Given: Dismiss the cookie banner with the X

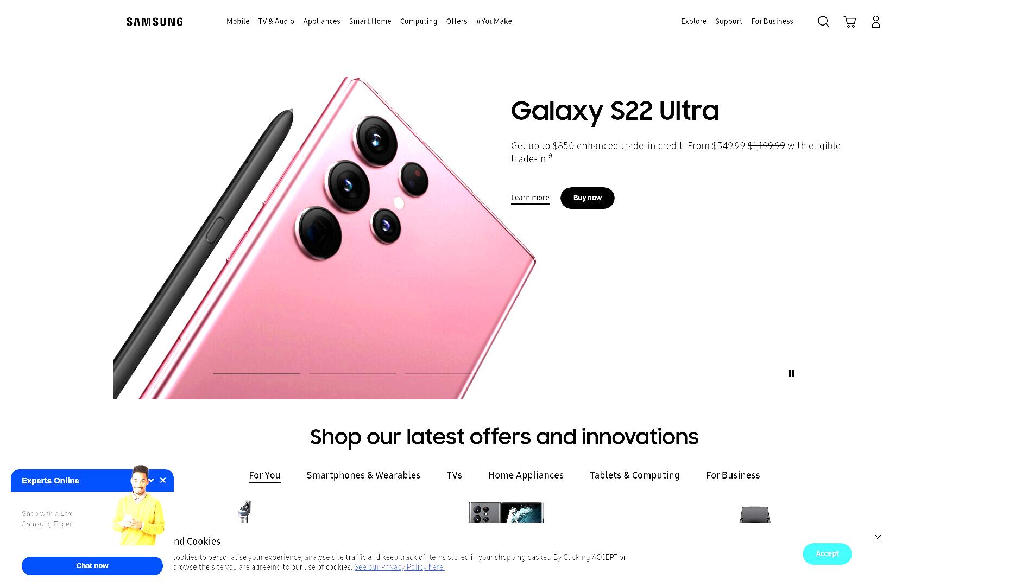Looking at the screenshot, I should click(x=878, y=538).
